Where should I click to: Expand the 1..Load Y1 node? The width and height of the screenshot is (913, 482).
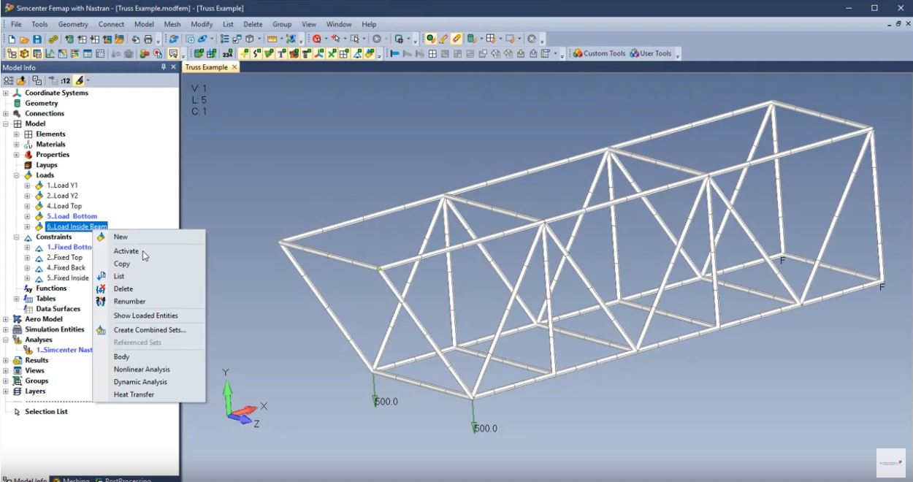click(27, 185)
